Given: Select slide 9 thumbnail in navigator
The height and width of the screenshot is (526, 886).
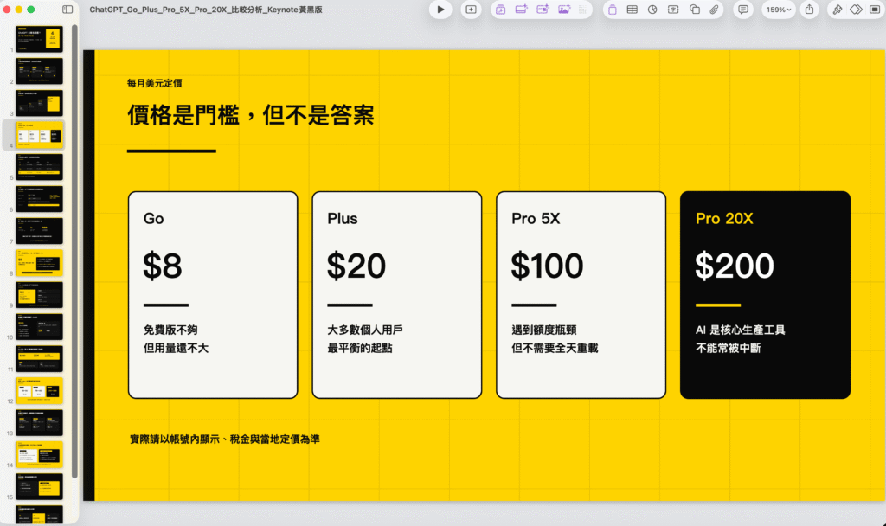Looking at the screenshot, I should pos(39,294).
